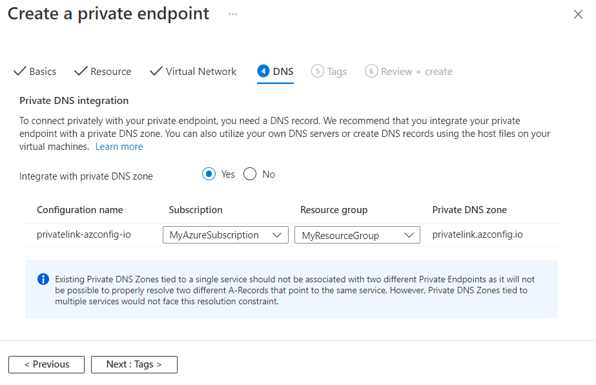
Task: Open the MyResourceGroup dropdown
Action: tap(356, 234)
